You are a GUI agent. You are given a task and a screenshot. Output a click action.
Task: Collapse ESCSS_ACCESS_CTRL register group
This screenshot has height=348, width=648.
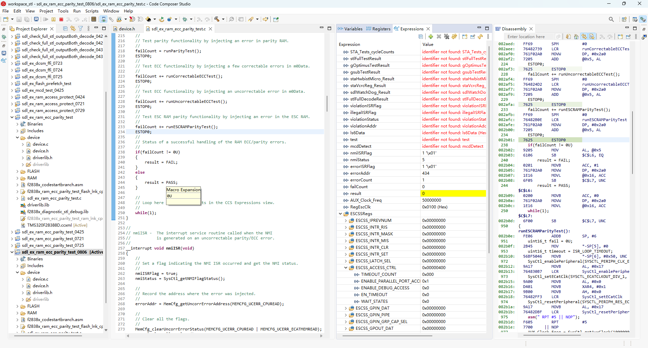tap(346, 267)
